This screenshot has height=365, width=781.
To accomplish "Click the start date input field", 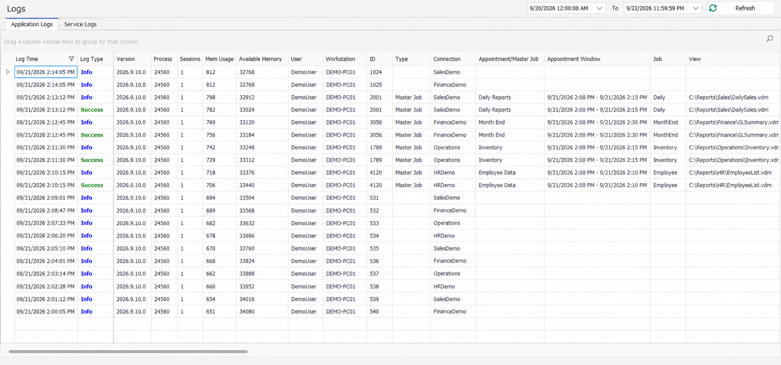I will 561,8.
